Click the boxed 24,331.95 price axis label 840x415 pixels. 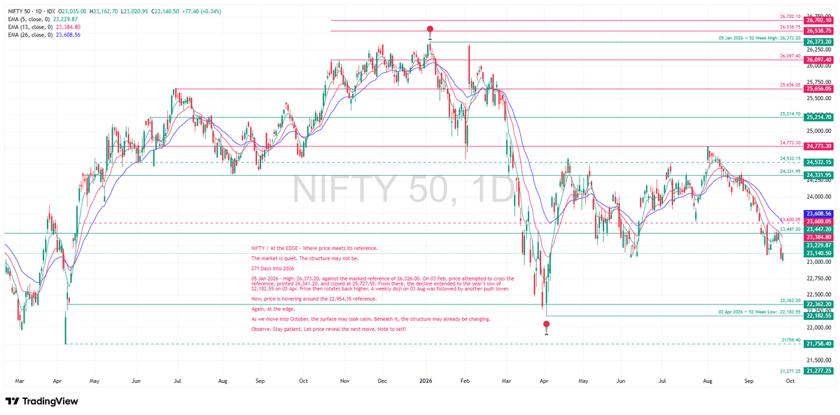click(818, 175)
